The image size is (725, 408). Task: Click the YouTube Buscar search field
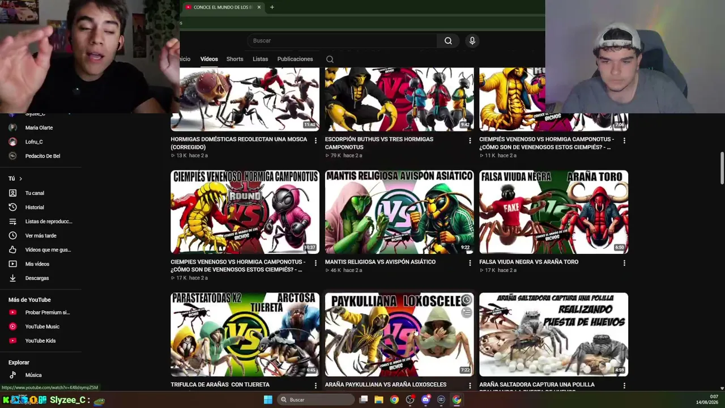342,41
